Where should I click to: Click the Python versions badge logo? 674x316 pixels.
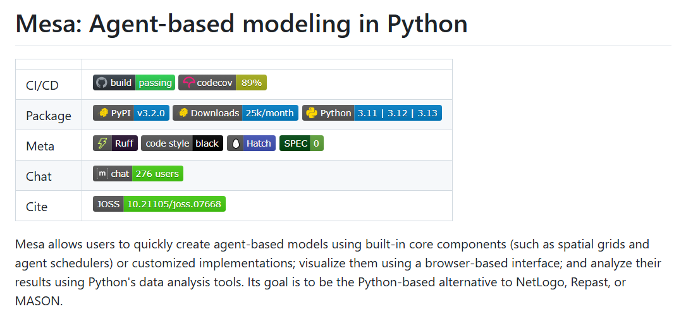point(312,113)
